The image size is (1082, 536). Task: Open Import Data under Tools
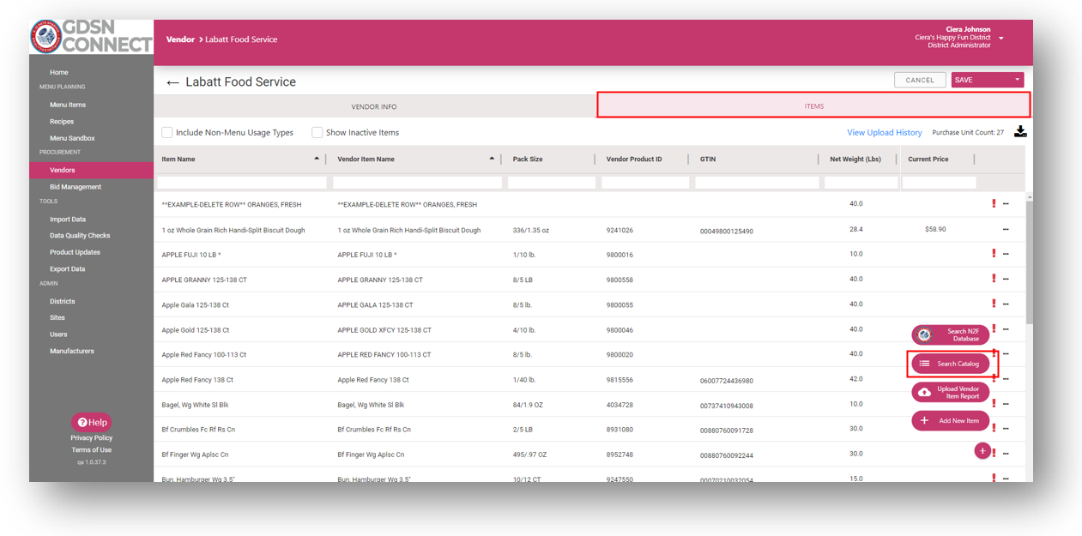click(68, 220)
